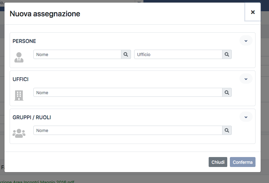The image size is (269, 183).
Task: Click the Nome field in Gruppi / Ruoli
Action: pyautogui.click(x=128, y=130)
